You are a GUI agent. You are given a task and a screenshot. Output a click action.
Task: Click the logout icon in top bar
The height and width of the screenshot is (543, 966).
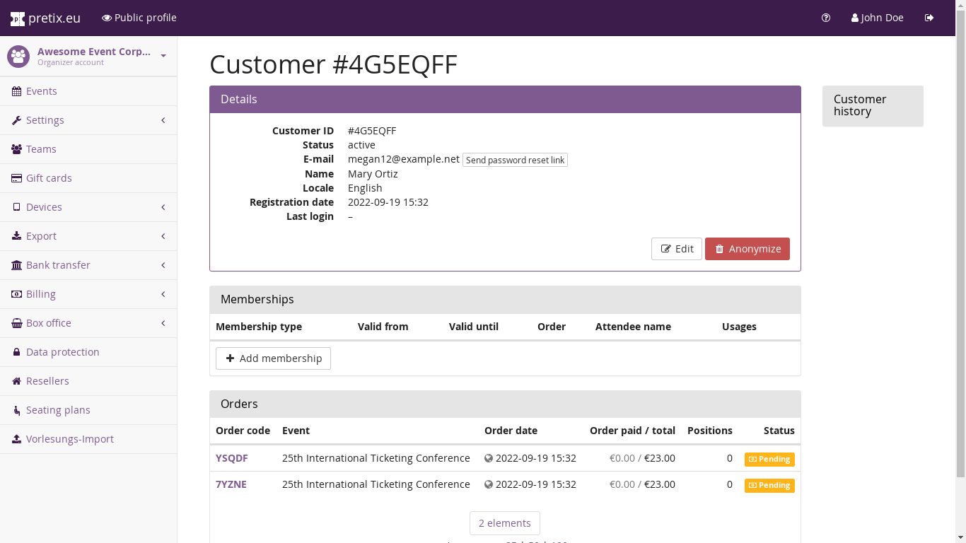tap(929, 18)
